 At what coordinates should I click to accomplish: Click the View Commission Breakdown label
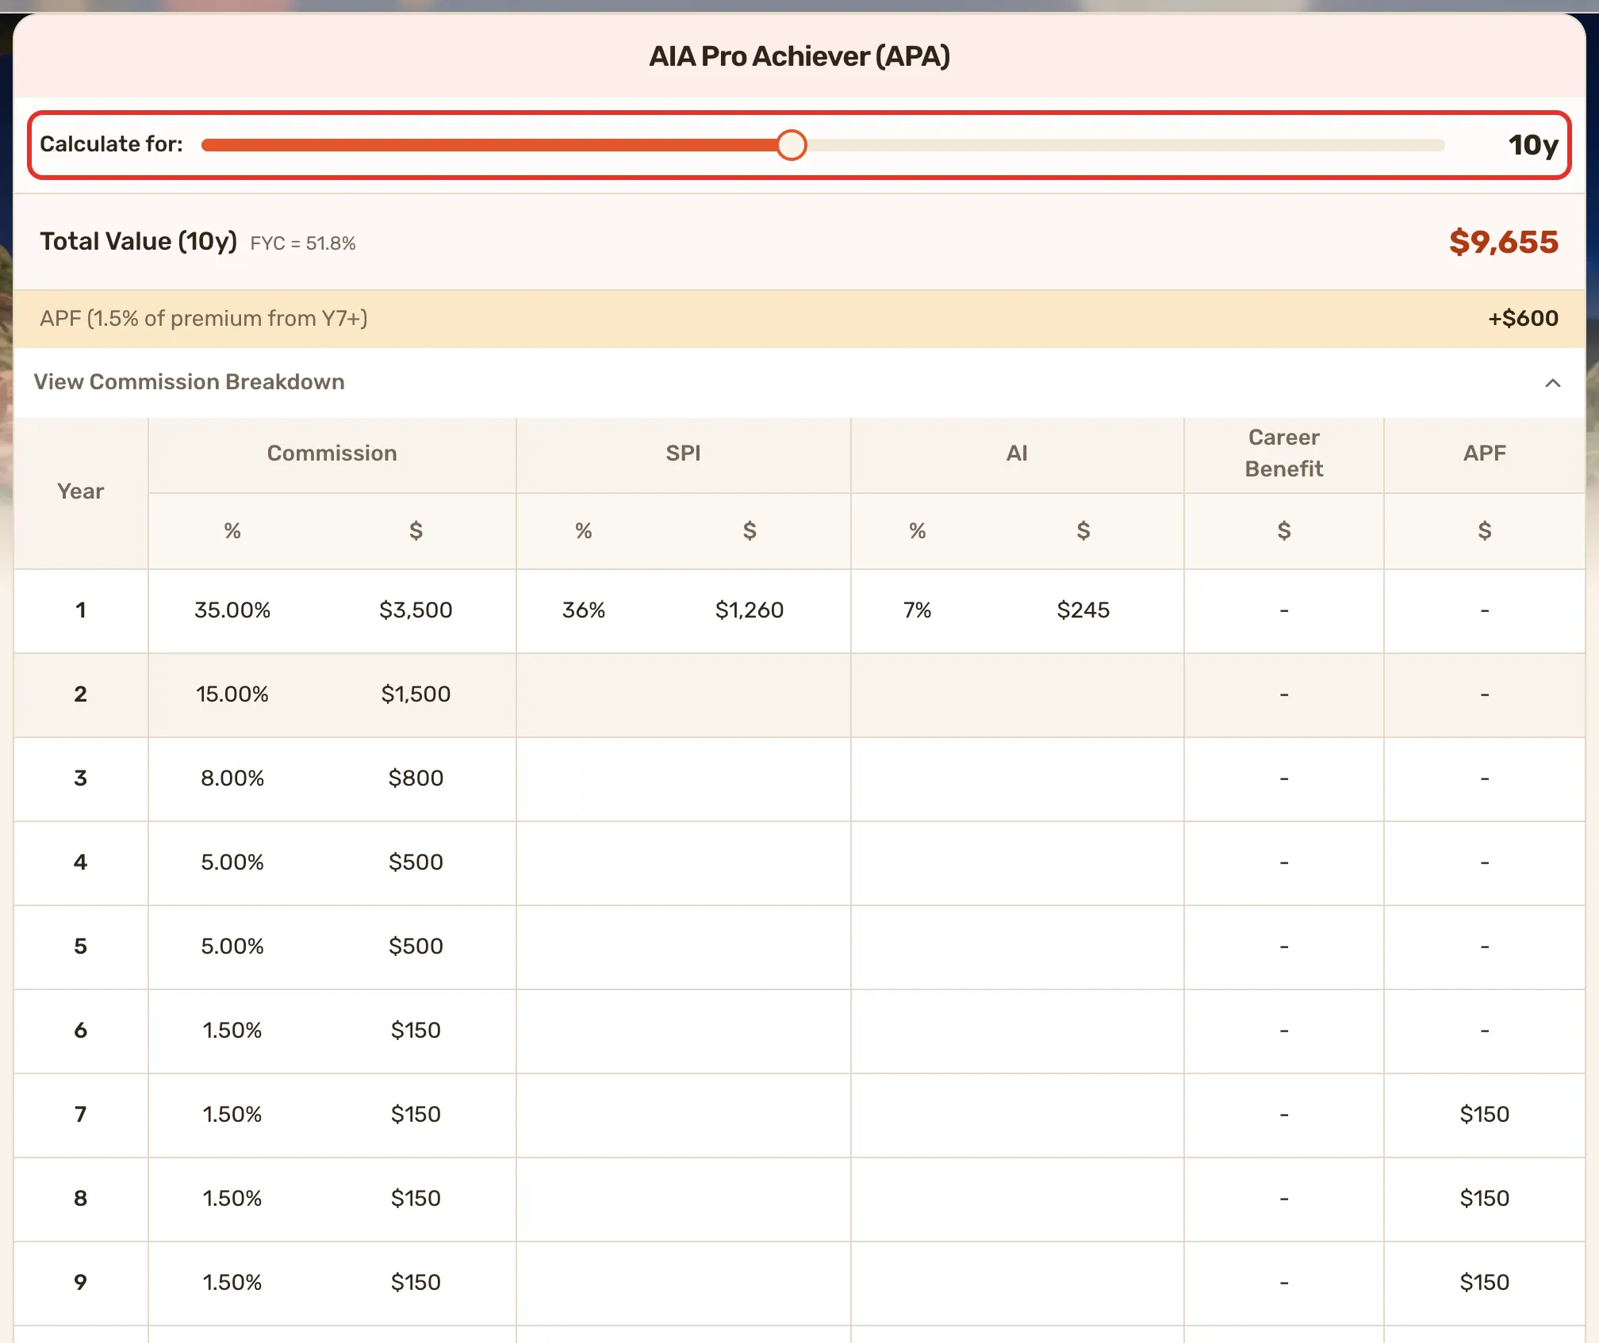(189, 382)
